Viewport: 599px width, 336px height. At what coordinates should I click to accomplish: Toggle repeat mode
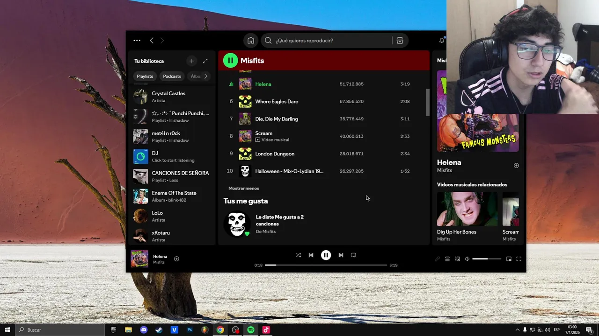[x=353, y=255]
